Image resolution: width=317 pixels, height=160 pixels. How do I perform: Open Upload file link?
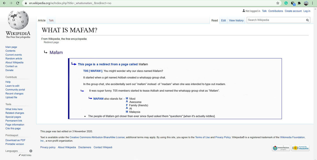[x=11, y=97]
